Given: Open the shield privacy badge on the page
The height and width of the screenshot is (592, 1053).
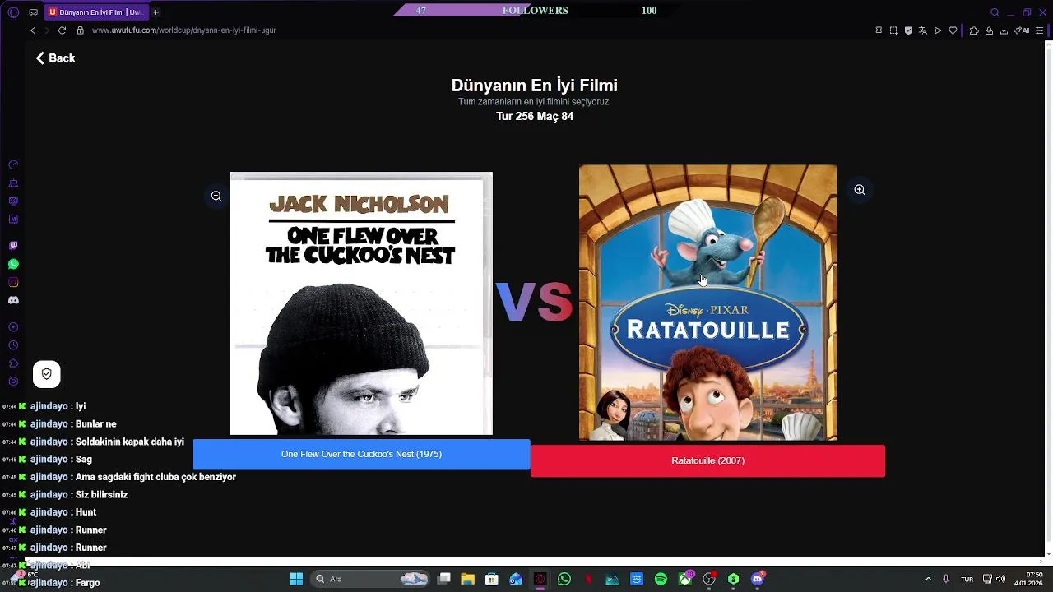Looking at the screenshot, I should point(47,374).
